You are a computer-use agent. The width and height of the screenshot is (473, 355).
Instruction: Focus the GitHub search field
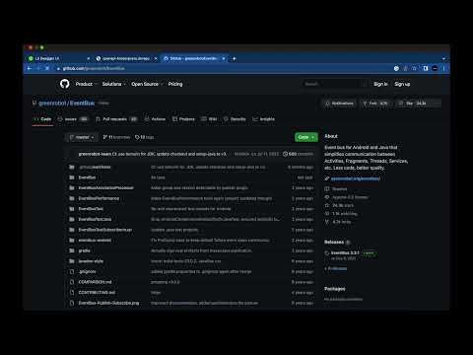pyautogui.click(x=335, y=84)
